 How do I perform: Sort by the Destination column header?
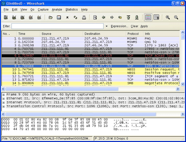pyautogui.click(x=104, y=34)
